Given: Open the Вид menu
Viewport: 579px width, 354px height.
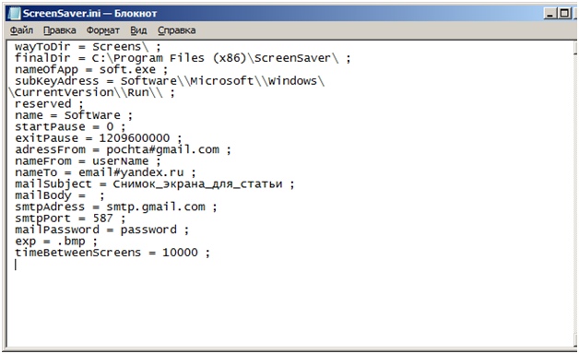Looking at the screenshot, I should (138, 30).
